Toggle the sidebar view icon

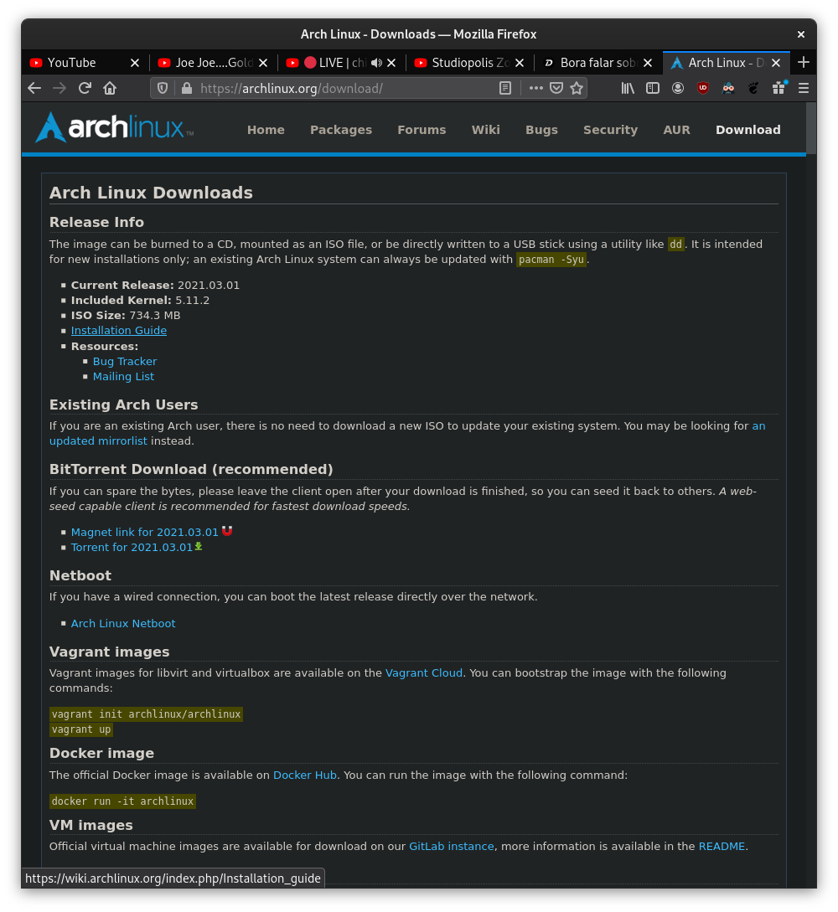652,89
